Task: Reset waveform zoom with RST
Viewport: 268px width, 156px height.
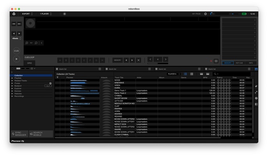Action: pos(31,43)
